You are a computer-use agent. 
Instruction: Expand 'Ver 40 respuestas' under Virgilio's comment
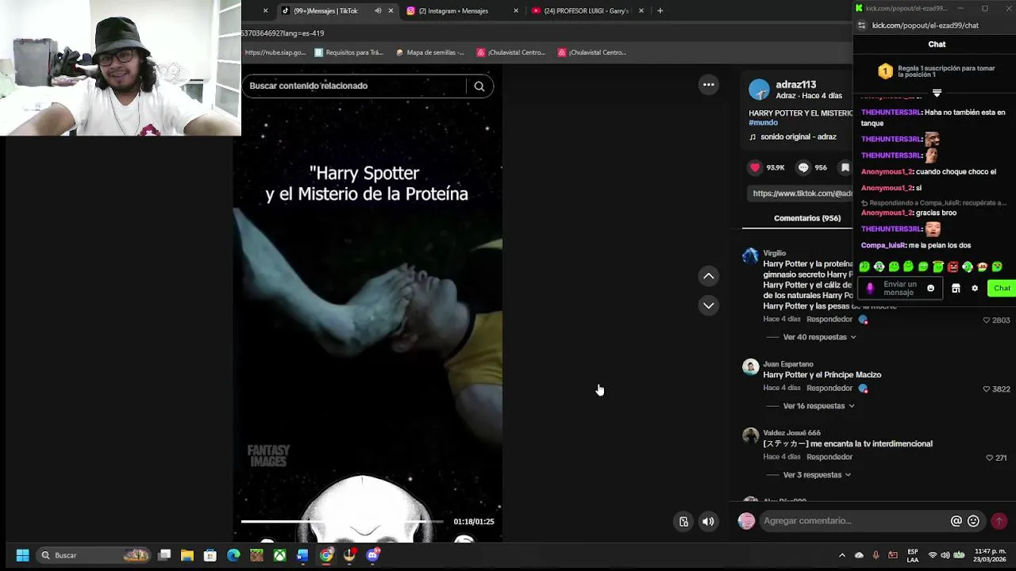[819, 337]
